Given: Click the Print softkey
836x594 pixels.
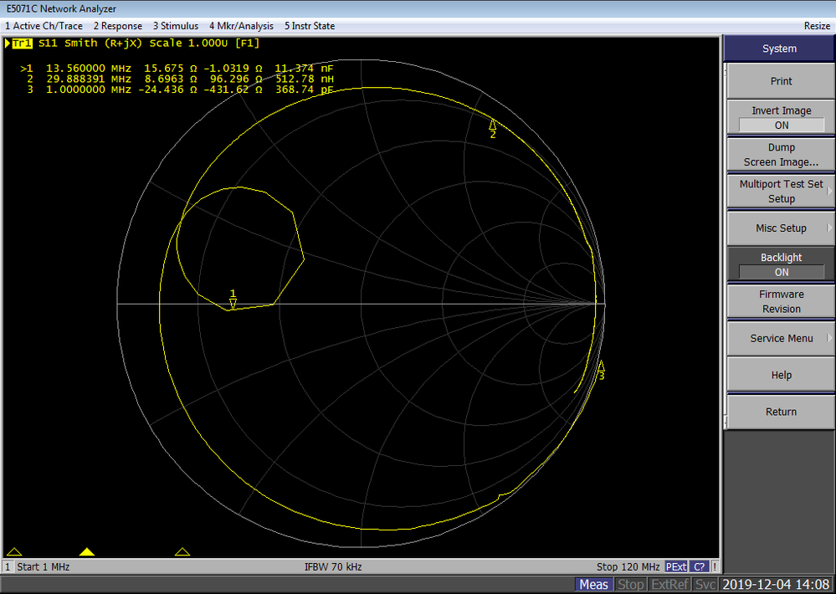Looking at the screenshot, I should 781,81.
